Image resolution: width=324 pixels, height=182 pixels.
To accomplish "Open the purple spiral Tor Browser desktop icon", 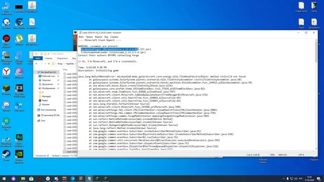I will [19, 73].
